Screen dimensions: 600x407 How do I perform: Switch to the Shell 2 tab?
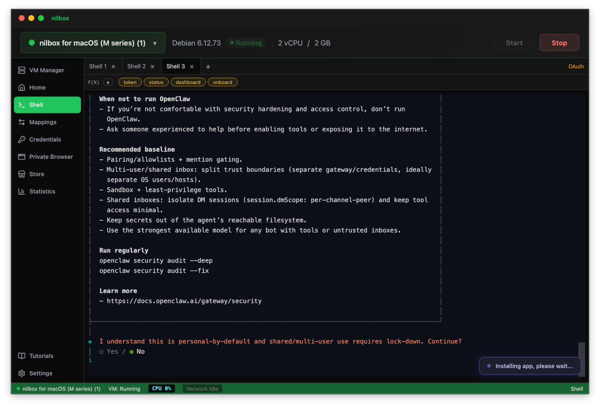(137, 66)
